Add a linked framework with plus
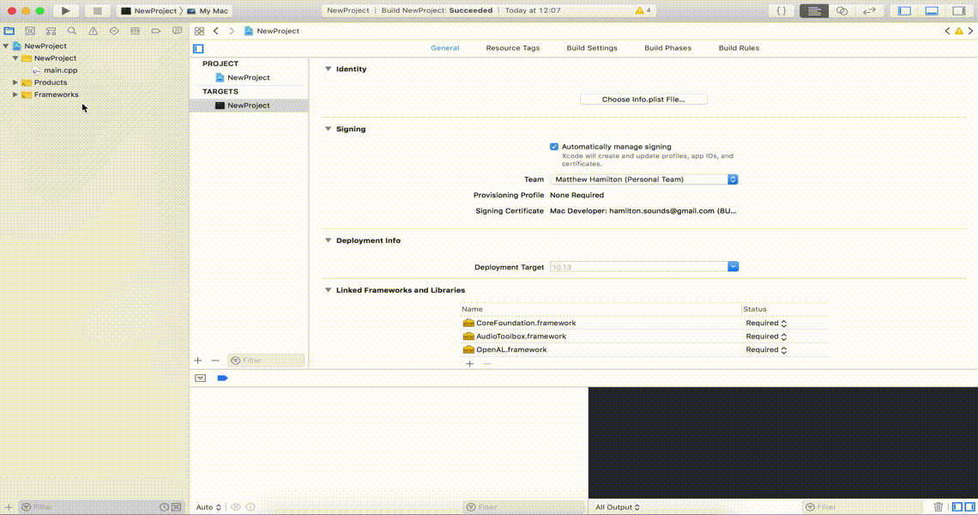Viewport: 978px width, 515px height. [469, 363]
